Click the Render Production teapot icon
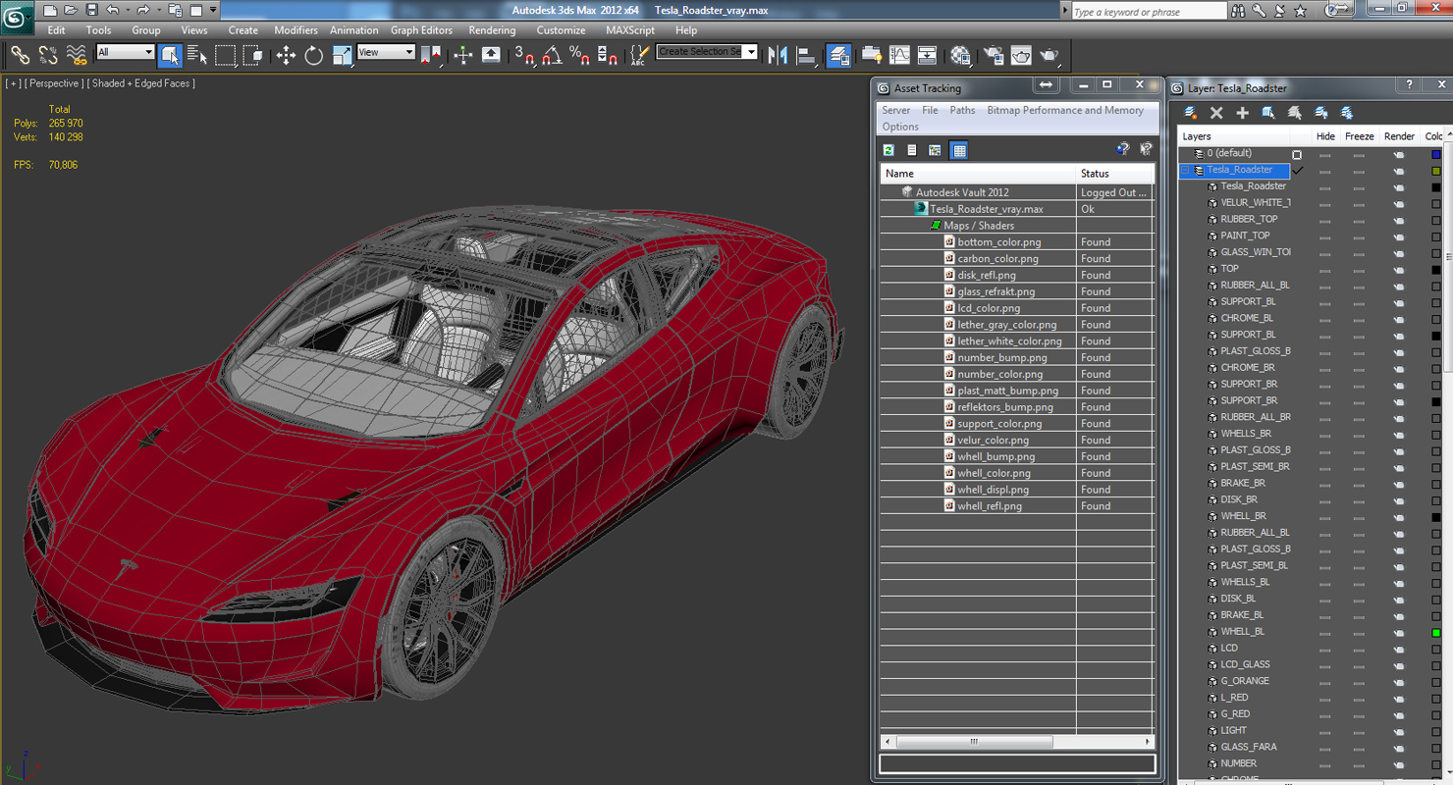This screenshot has width=1453, height=785. (1049, 56)
